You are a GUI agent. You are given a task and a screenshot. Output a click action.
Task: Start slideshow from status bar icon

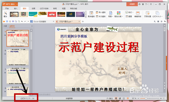128,98
